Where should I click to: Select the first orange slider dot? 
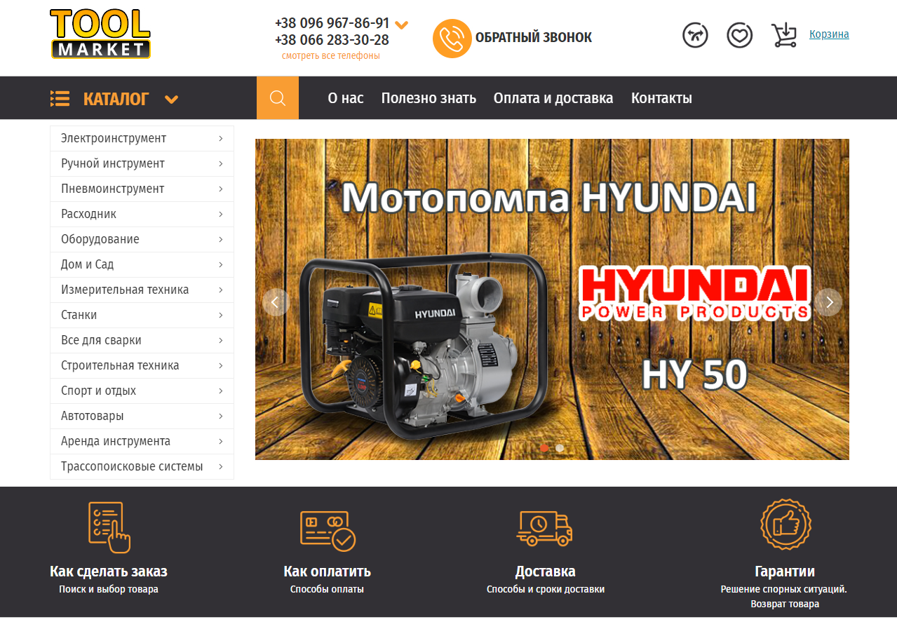pos(544,447)
